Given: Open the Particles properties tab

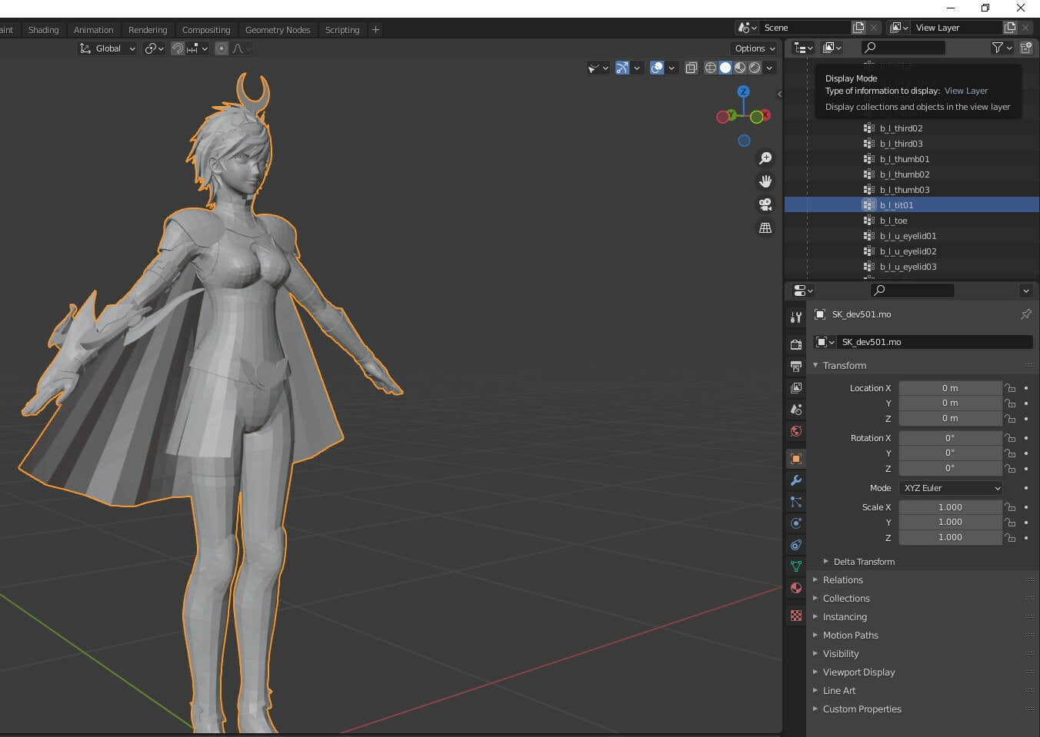Looking at the screenshot, I should pos(796,502).
